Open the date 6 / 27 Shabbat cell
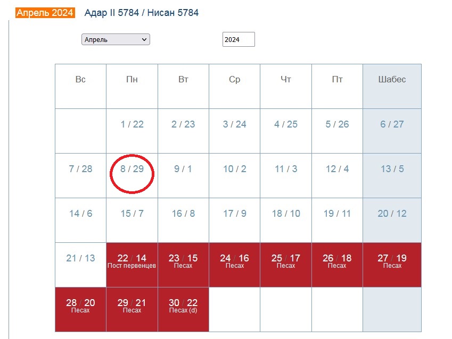This screenshot has height=339, width=452. point(392,124)
